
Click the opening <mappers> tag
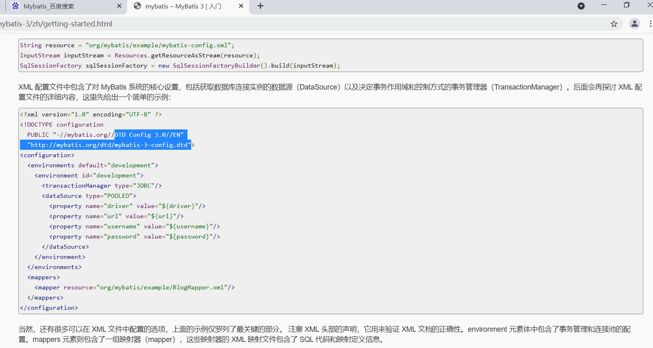44,277
